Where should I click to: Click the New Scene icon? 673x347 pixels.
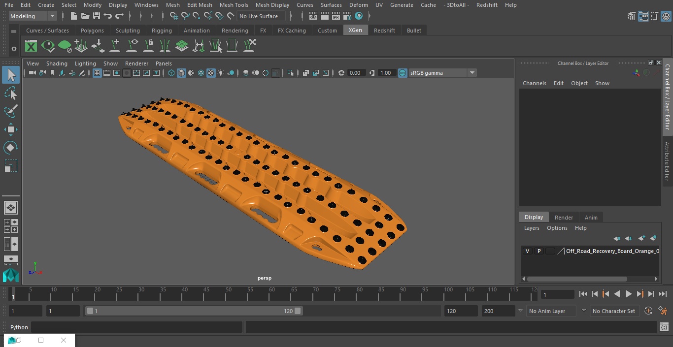73,16
